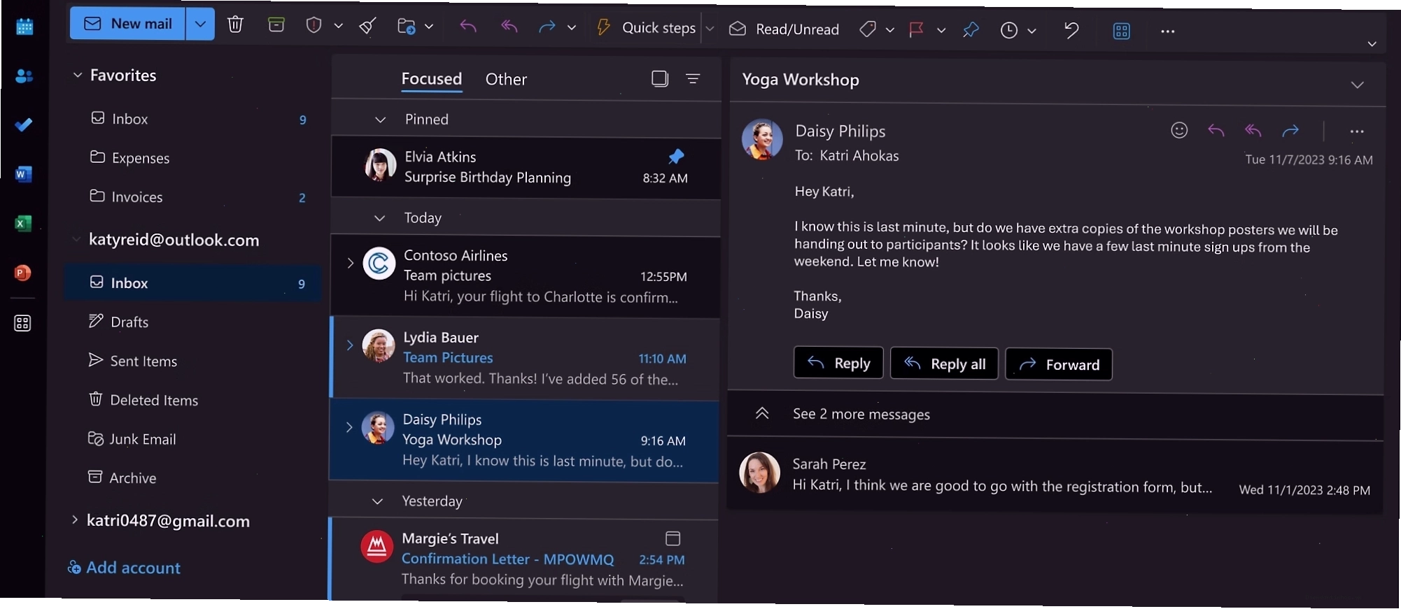The height and width of the screenshot is (609, 1401).
Task: Open the Flag dropdown arrow
Action: pyautogui.click(x=941, y=30)
